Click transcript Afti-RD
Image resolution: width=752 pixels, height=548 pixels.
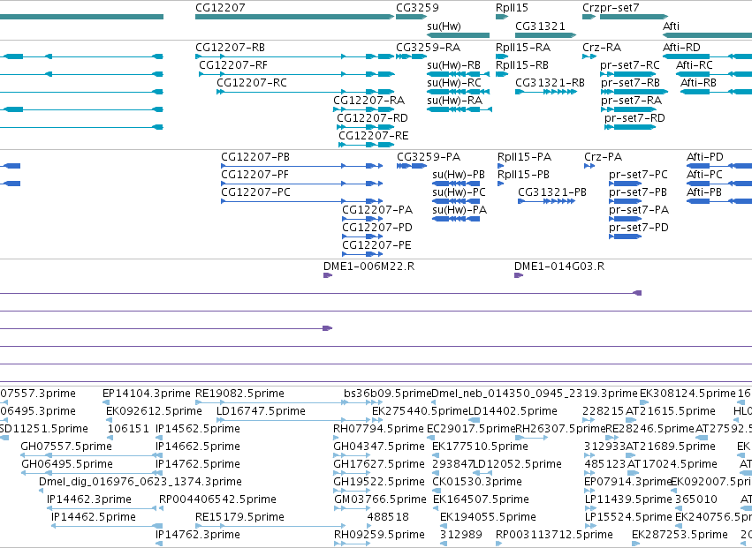click(x=708, y=56)
